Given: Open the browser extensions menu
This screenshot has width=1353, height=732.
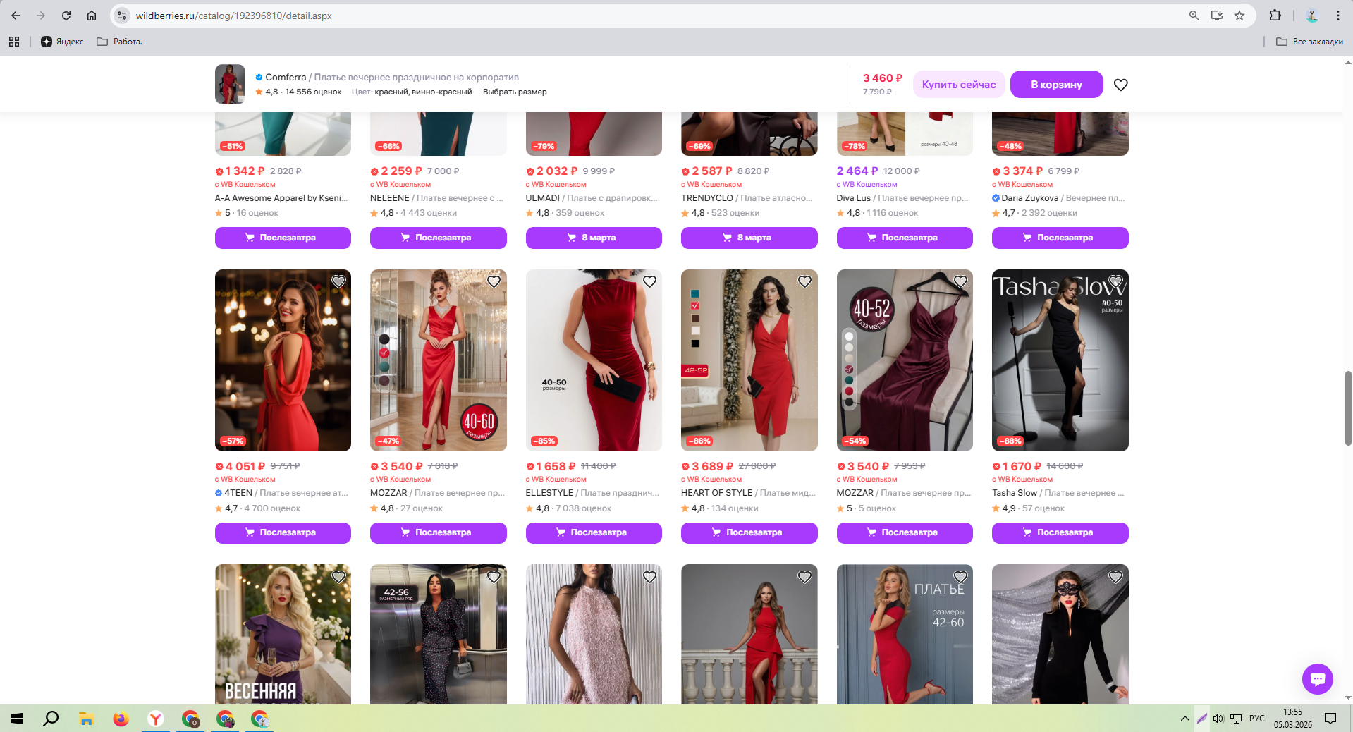Looking at the screenshot, I should [1275, 16].
